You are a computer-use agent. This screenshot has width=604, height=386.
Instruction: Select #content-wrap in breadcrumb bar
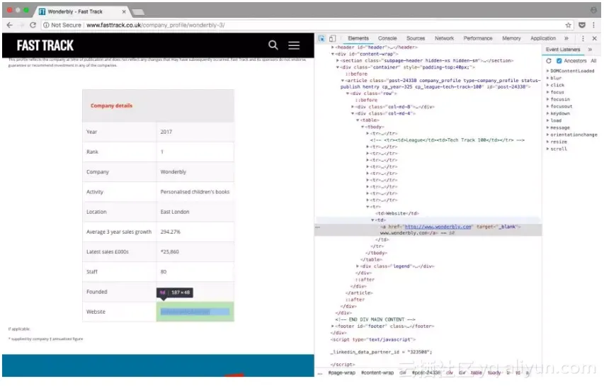[x=377, y=373]
